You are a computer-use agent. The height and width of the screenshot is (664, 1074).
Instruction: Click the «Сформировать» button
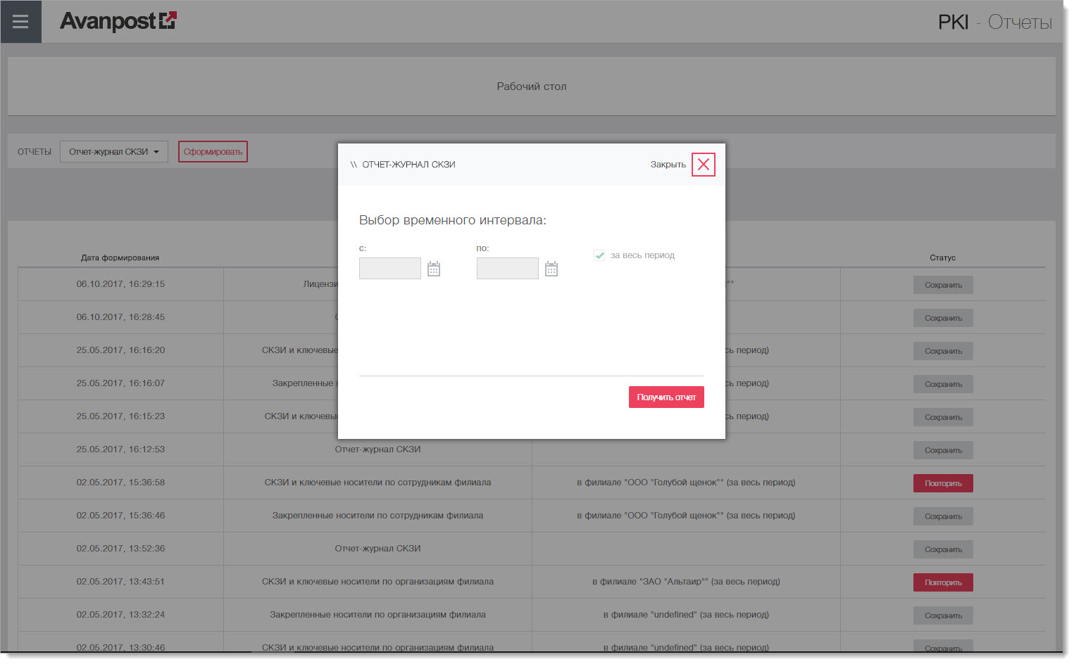(x=213, y=152)
